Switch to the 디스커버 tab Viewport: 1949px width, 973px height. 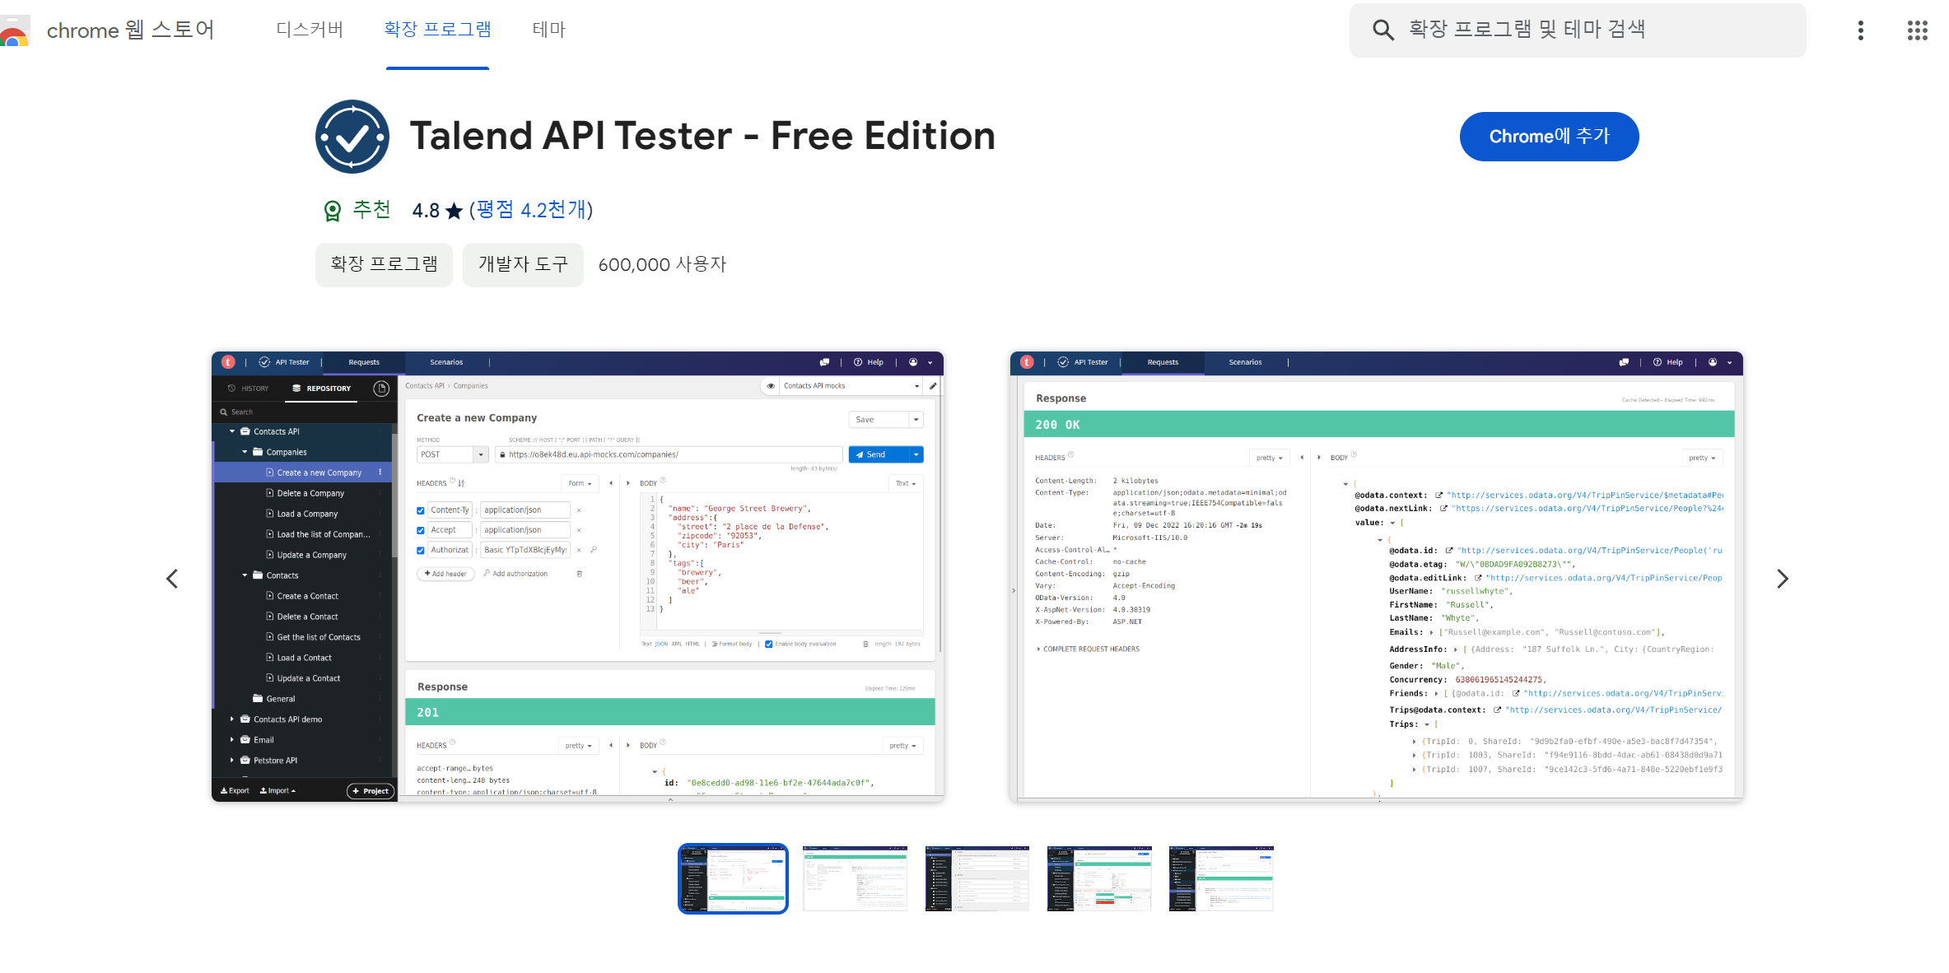click(x=310, y=30)
